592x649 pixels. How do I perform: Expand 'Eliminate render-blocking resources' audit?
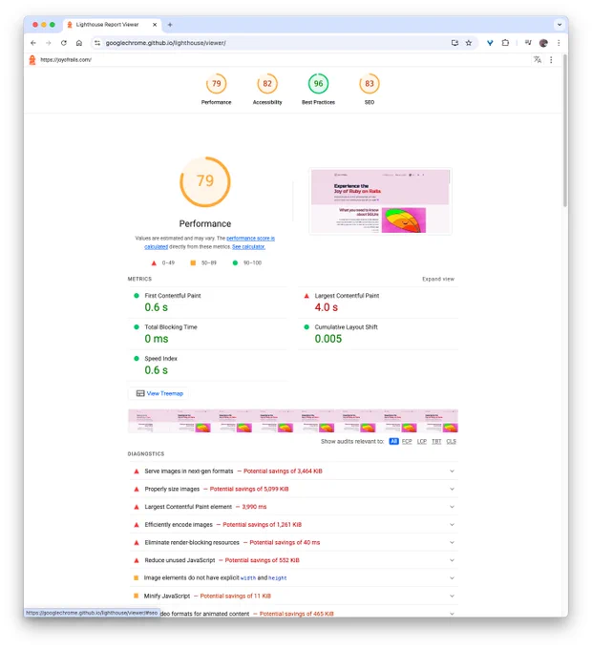click(x=293, y=542)
